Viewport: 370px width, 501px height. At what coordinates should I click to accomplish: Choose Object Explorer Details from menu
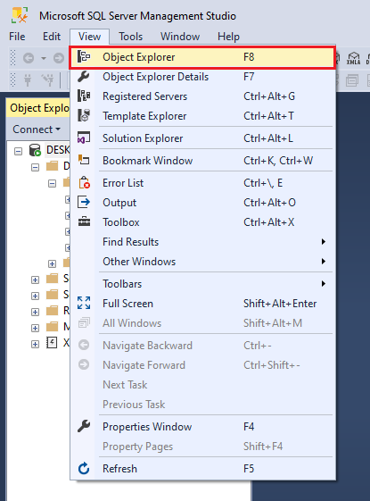(202, 77)
